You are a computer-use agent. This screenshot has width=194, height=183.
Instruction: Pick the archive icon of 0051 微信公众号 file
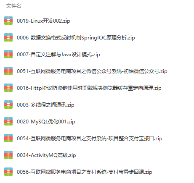(8, 71)
